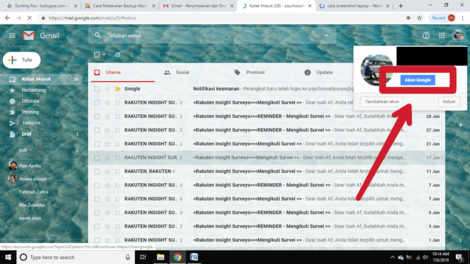Image resolution: width=470 pixels, height=264 pixels.
Task: Check the RAKUTEN email dated 28 Jun
Action: (x=97, y=116)
